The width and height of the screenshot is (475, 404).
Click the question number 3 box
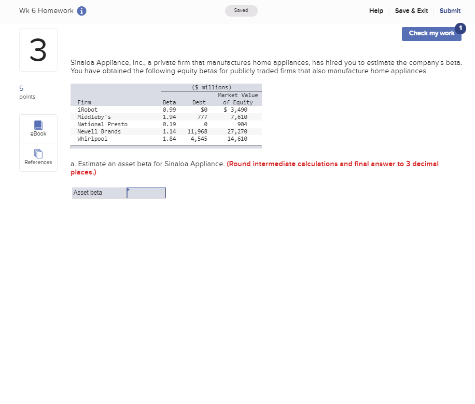pyautogui.click(x=38, y=49)
